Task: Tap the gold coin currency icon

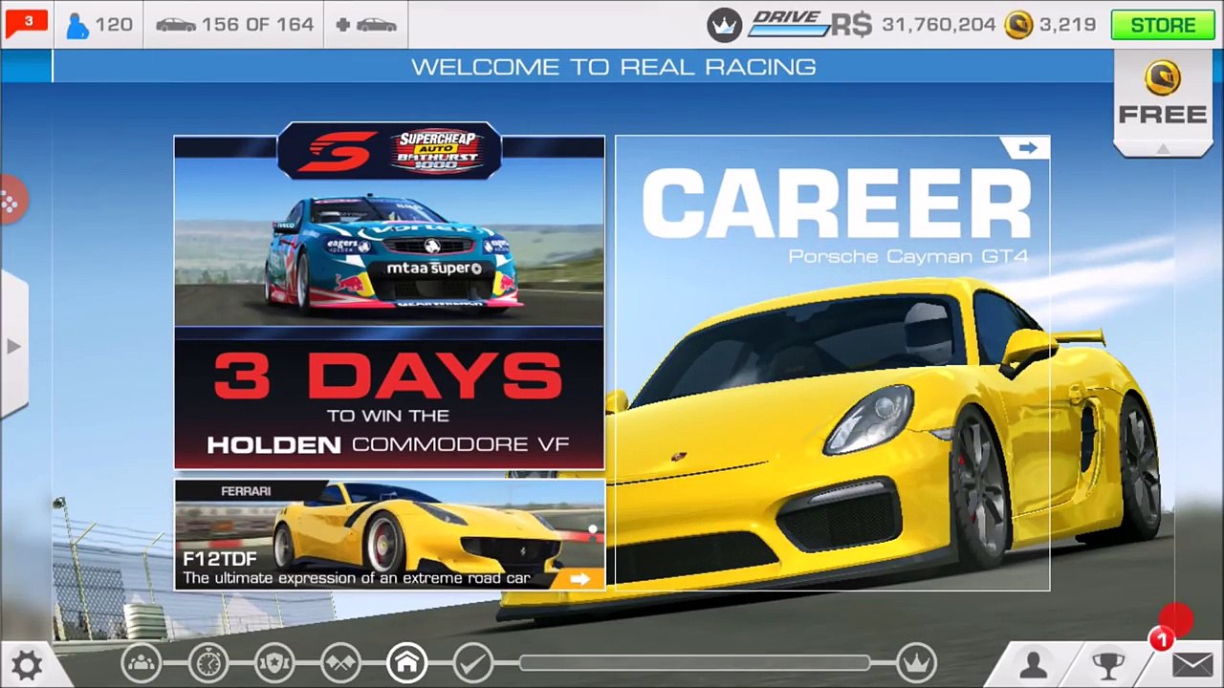Action: (x=1018, y=25)
